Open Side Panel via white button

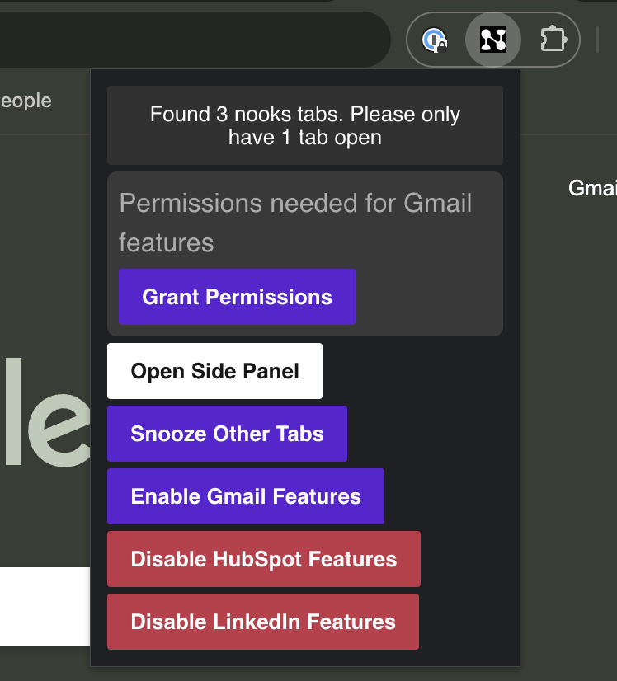(x=214, y=371)
